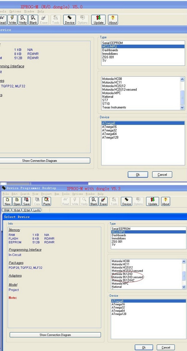Select Serial EEPROM type in V5.0 window
Viewport: 187px width, 351px height.
coord(143,43)
